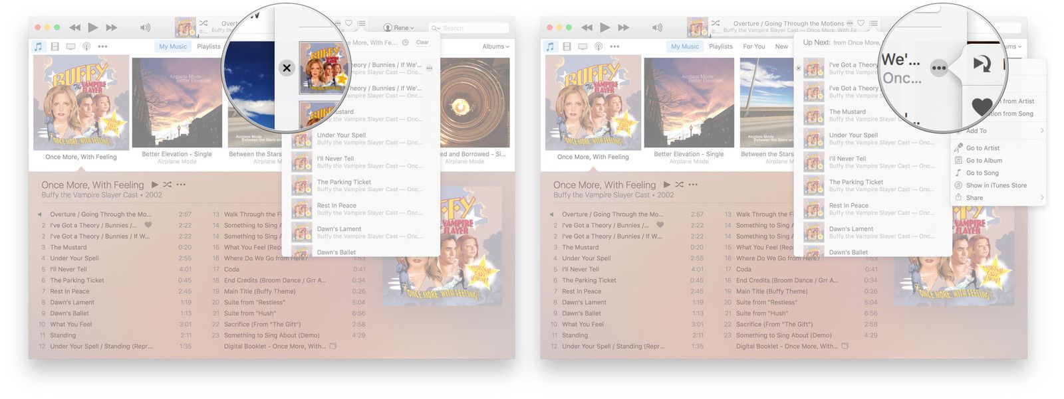The width and height of the screenshot is (1064, 399).
Task: Click the magnified ellipsis more button
Action: coord(938,68)
